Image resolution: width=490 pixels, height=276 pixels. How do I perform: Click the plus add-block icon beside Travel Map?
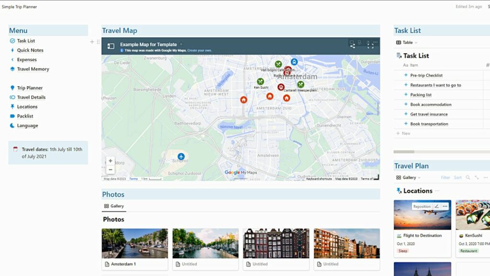[92, 42]
